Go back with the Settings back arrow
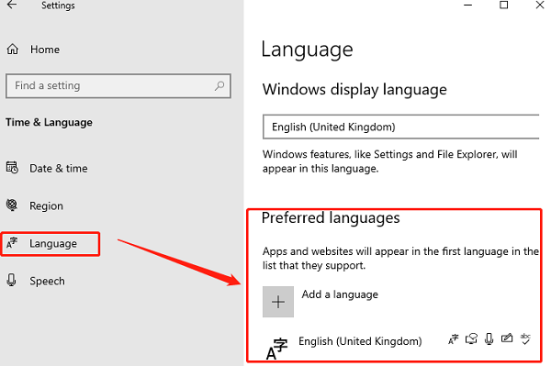Image resolution: width=551 pixels, height=366 pixels. (12, 5)
